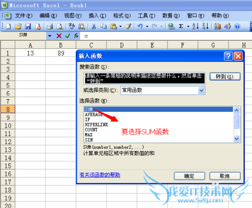The width and height of the screenshot is (252, 208).
Task: Click the green check enter formula icon
Action: [x=68, y=36]
